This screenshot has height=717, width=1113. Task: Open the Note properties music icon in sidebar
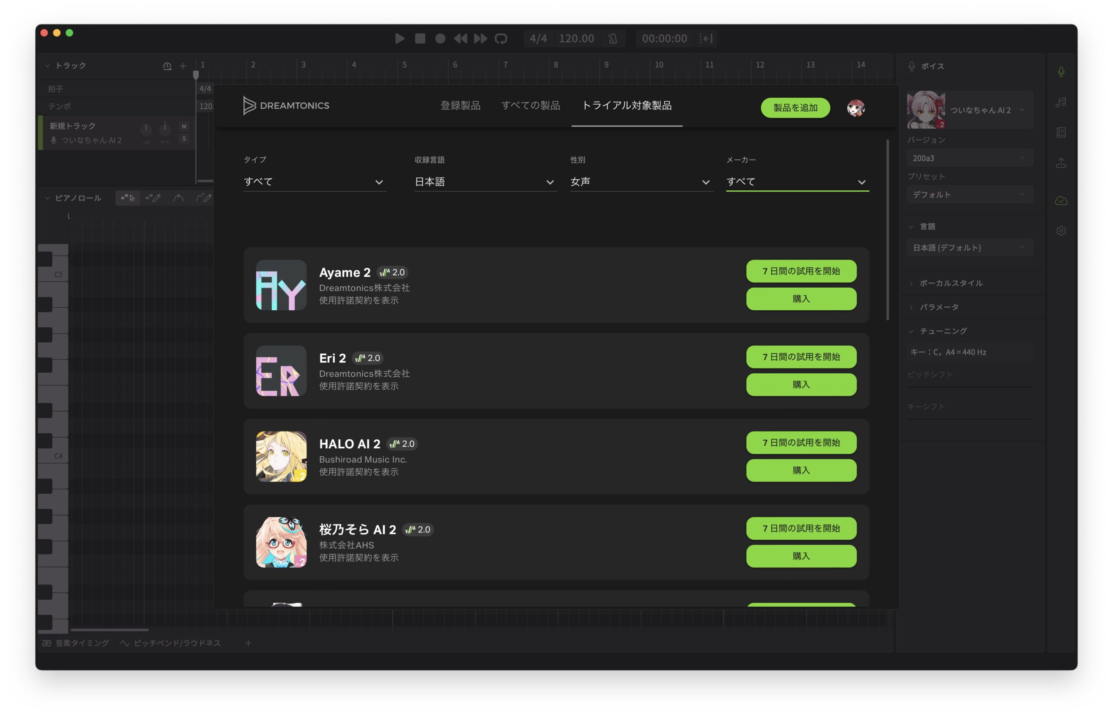(x=1061, y=102)
